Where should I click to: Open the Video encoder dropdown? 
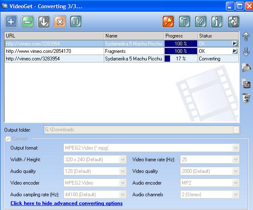(123, 183)
